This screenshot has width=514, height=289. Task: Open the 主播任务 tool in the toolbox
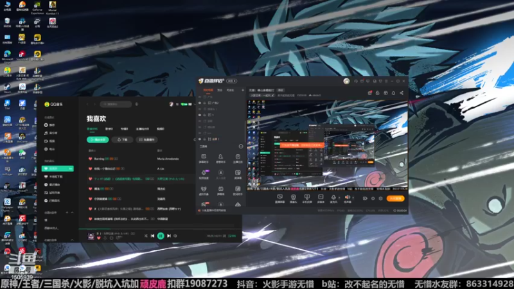coord(238,159)
